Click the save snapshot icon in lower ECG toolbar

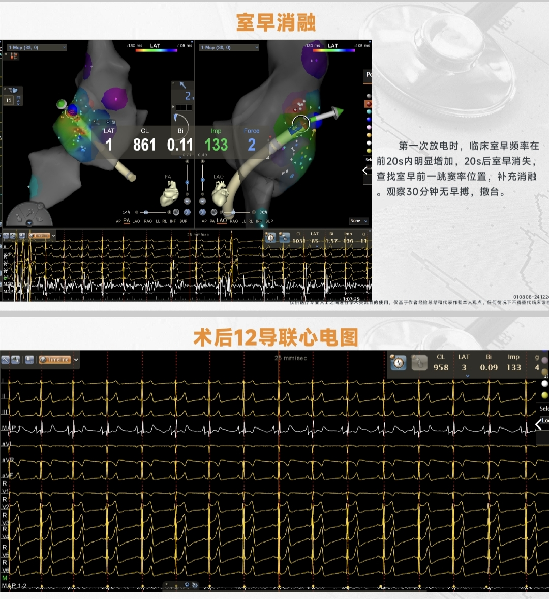pos(29,360)
